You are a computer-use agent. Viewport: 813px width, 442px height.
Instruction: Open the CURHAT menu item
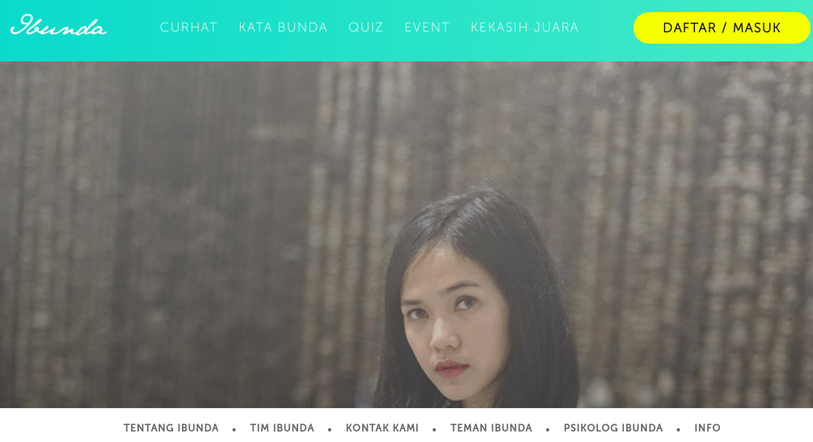pyautogui.click(x=189, y=27)
